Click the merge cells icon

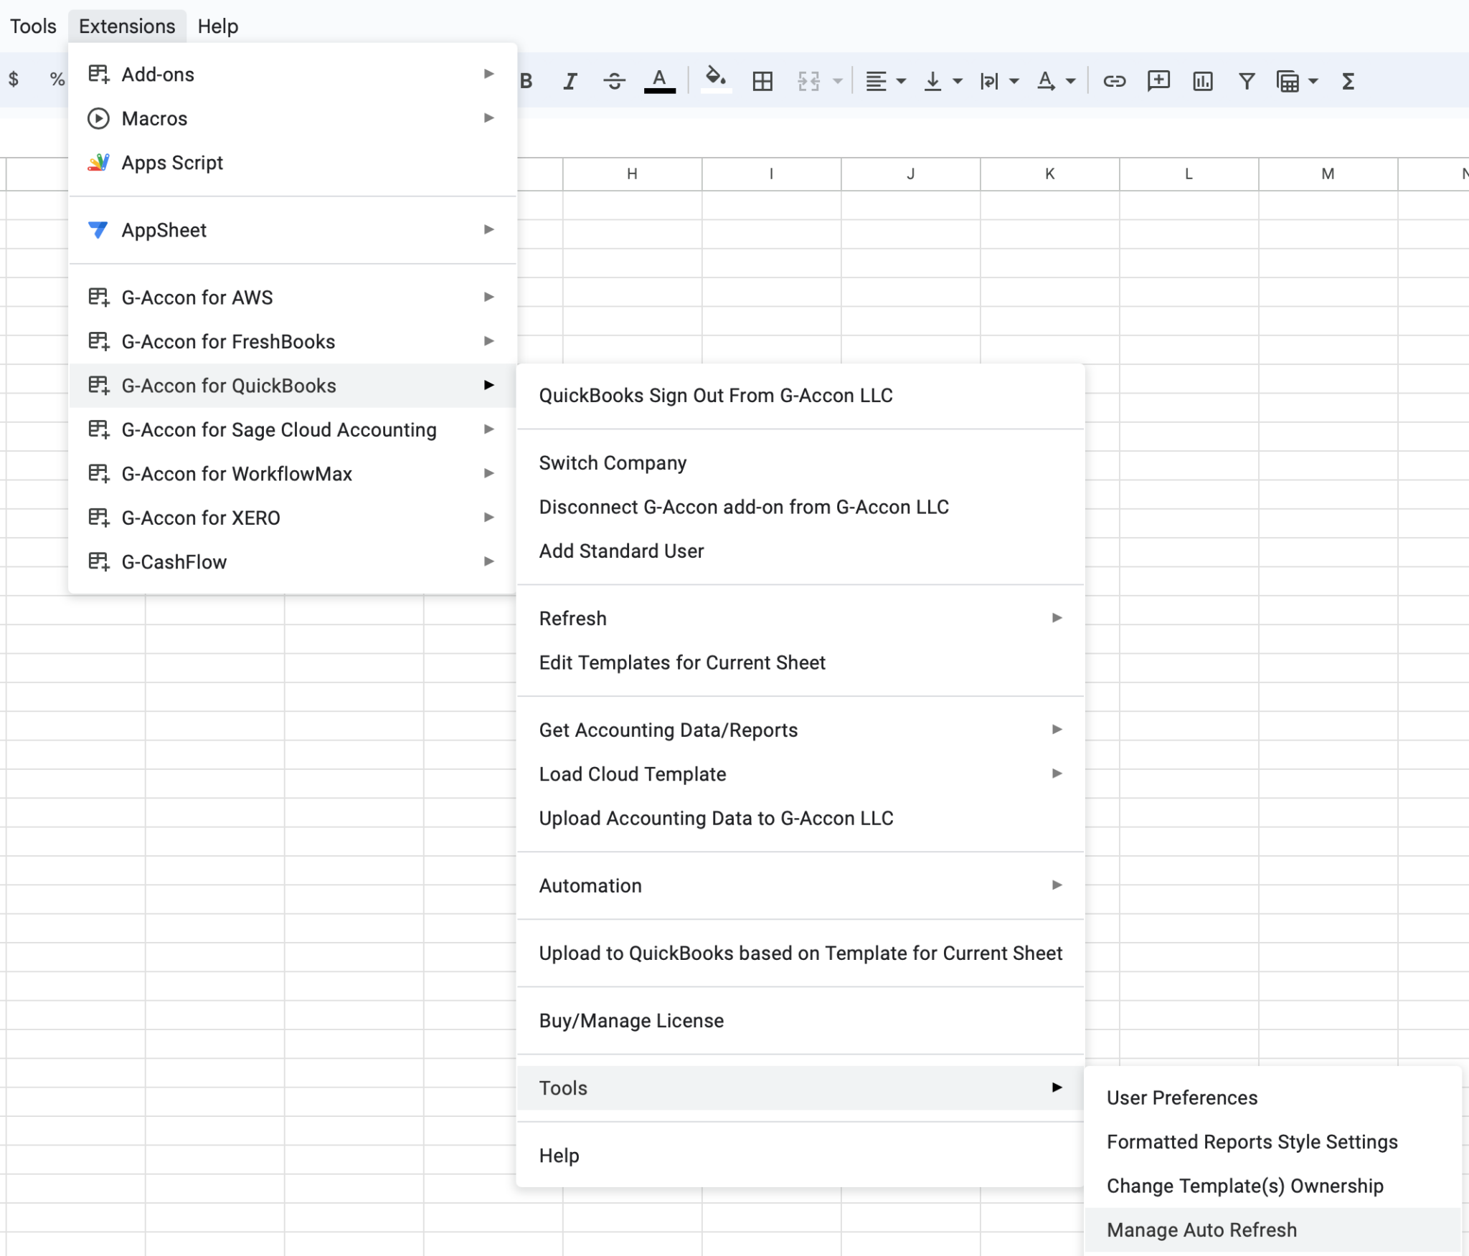[x=808, y=82]
